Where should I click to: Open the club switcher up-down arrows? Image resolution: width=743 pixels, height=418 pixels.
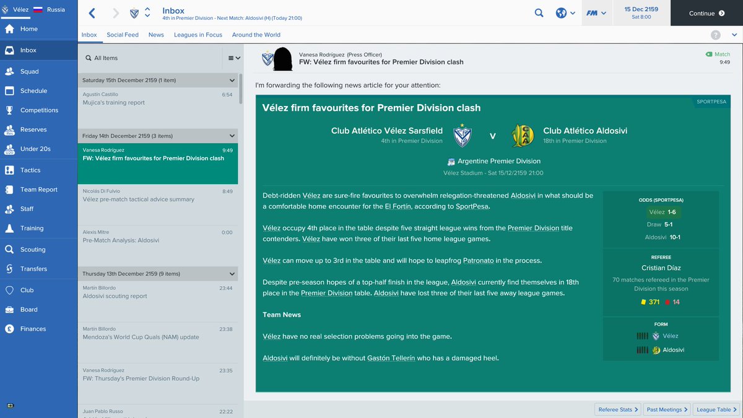coord(147,13)
